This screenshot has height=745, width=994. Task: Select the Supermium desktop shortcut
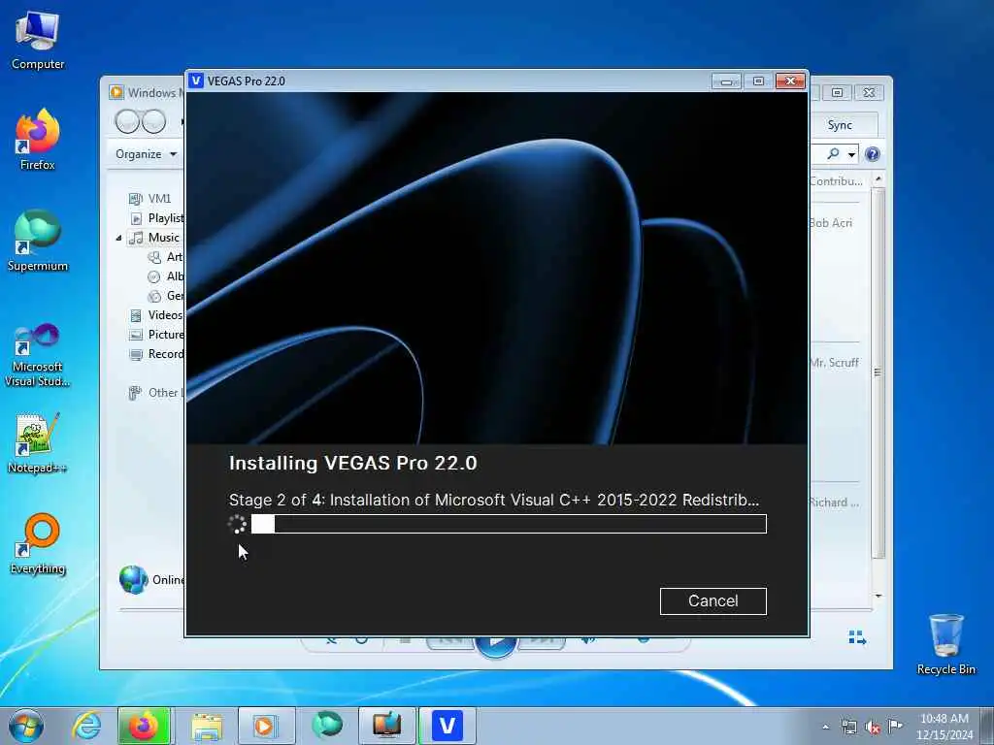coord(38,241)
